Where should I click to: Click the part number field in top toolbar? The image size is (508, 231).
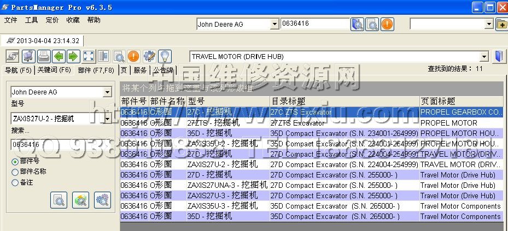[314, 24]
